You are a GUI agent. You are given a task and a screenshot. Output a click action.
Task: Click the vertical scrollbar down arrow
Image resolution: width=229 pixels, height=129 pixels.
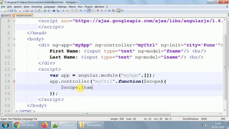click(225, 110)
